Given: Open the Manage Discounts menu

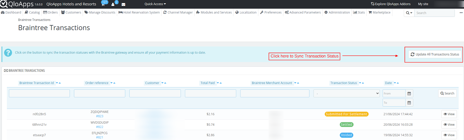Looking at the screenshot, I should (x=100, y=12).
